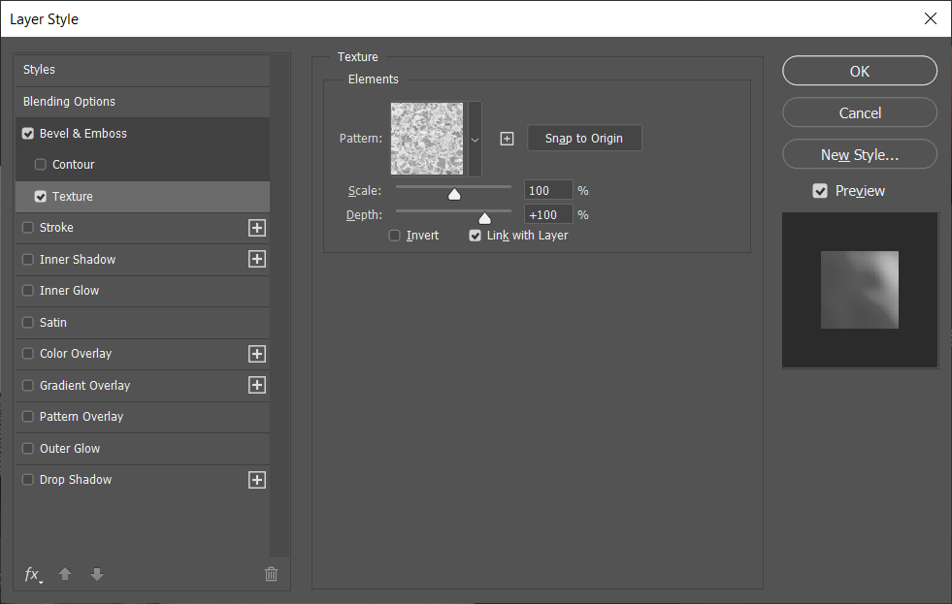Add another Gradient Overlay with plus icon
Screen dimensions: 952x604
[257, 385]
